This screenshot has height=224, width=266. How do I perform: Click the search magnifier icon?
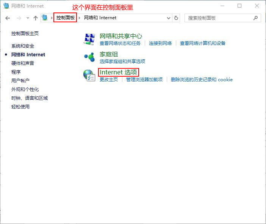tap(255, 18)
